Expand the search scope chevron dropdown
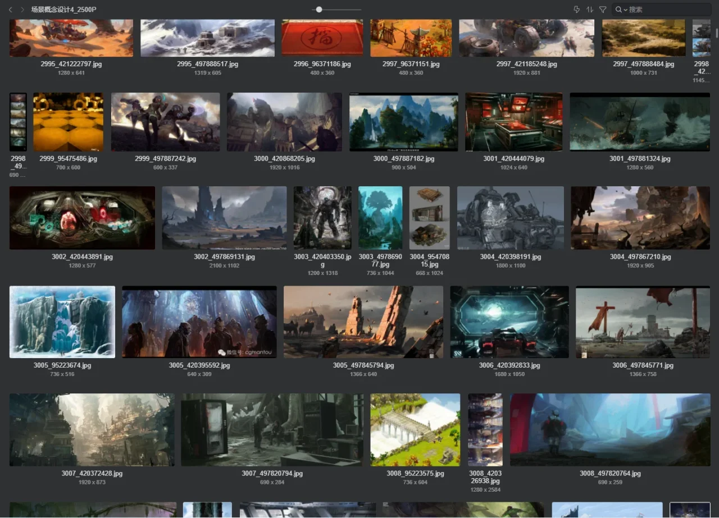This screenshot has width=719, height=518. [x=625, y=10]
